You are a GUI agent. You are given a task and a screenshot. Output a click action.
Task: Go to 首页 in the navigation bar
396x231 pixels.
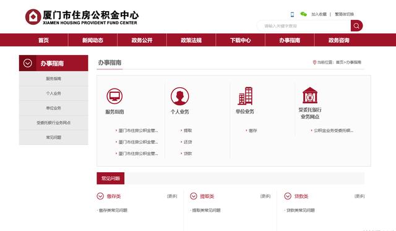click(43, 40)
